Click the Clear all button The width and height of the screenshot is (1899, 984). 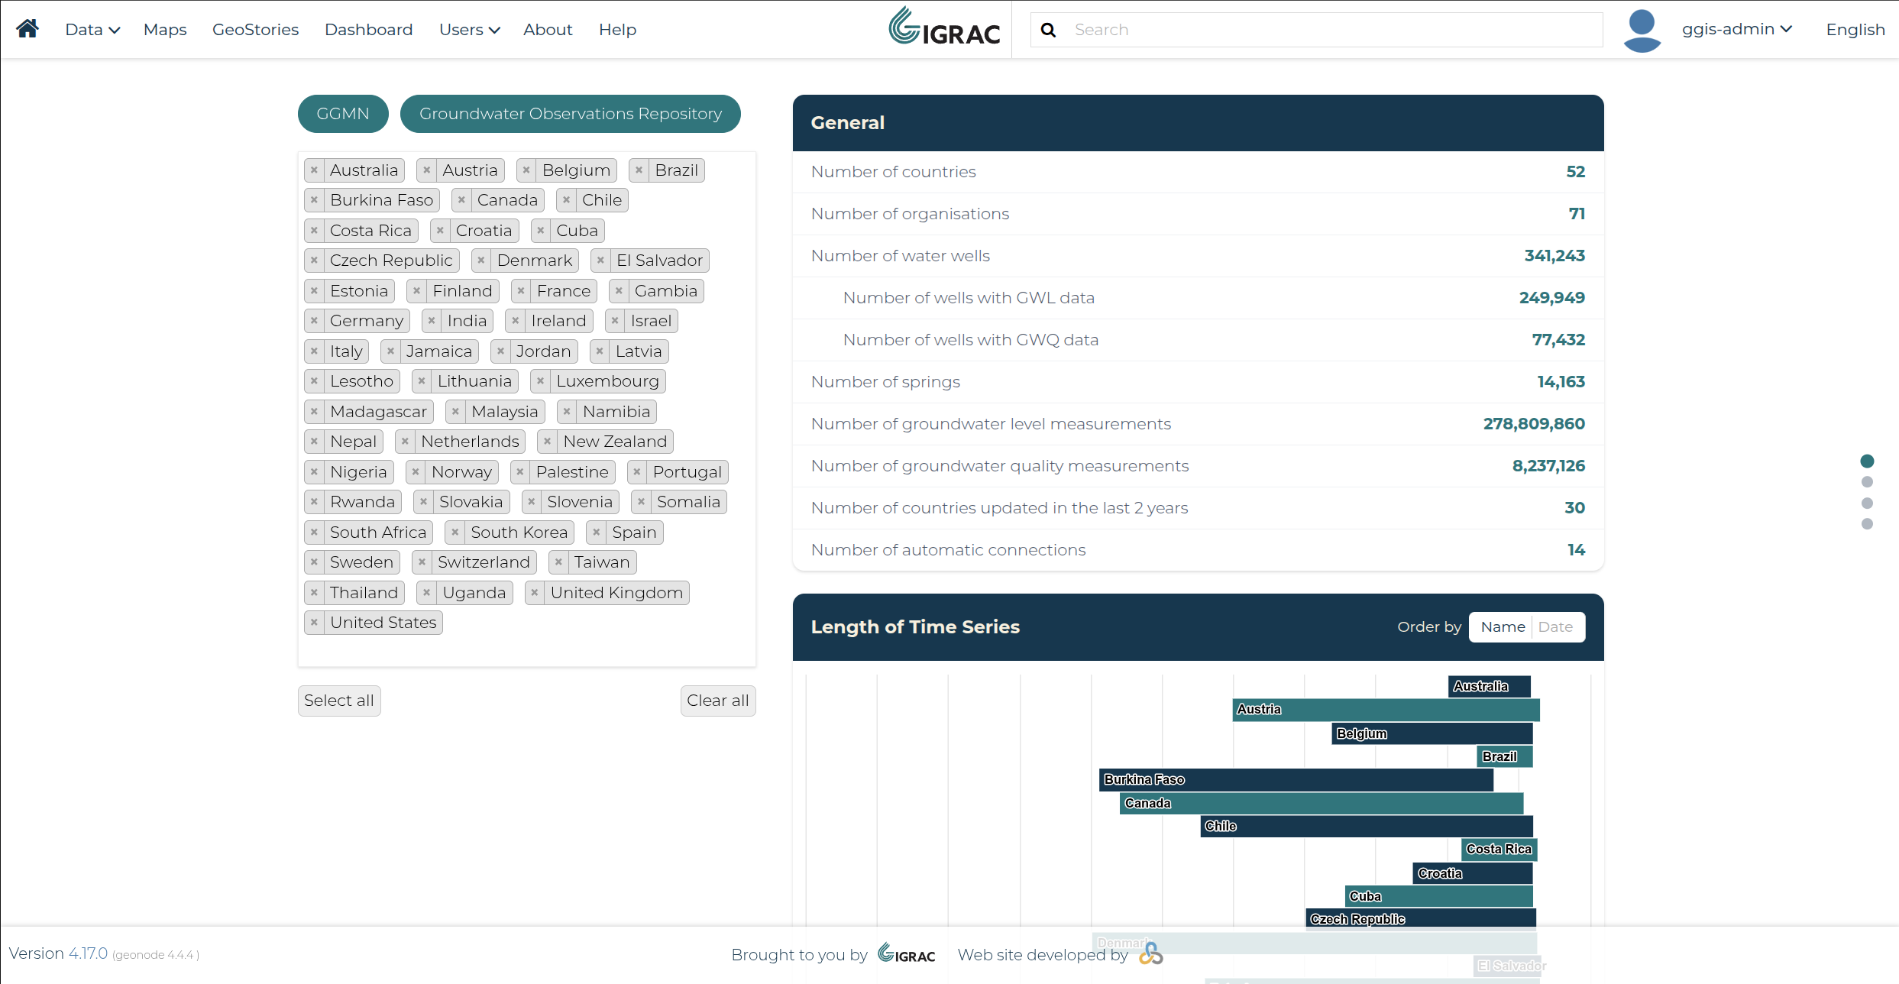(x=718, y=701)
